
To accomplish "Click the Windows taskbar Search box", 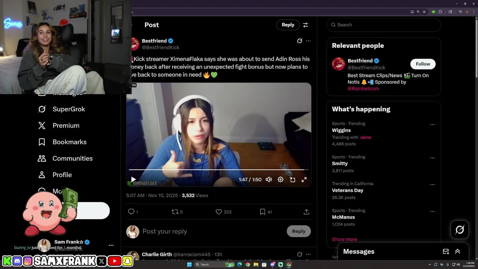I will coord(214,265).
